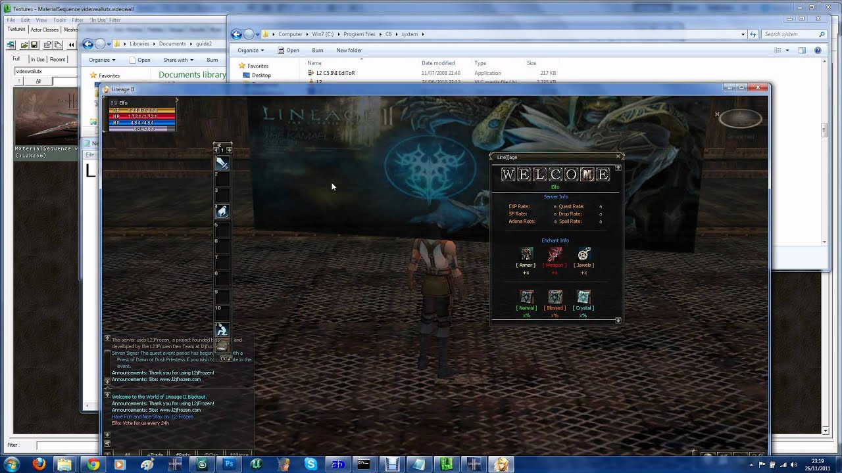The image size is (842, 473).
Task: Click the Name column header
Action: coord(314,63)
